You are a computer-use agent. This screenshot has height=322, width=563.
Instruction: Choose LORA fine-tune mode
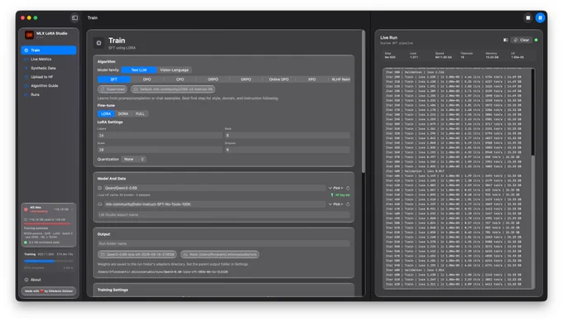[x=106, y=113]
